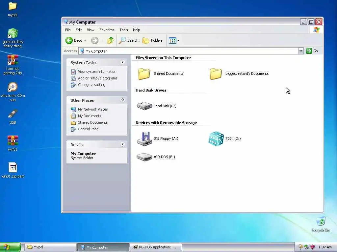337x252 pixels.
Task: Click 'Files Stored on This Computer' header
Action: point(163,58)
